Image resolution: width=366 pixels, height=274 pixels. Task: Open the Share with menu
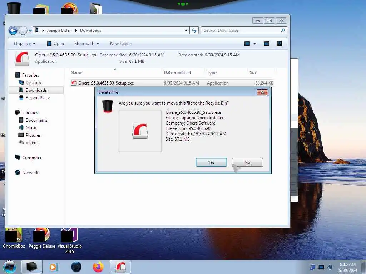coord(87,44)
